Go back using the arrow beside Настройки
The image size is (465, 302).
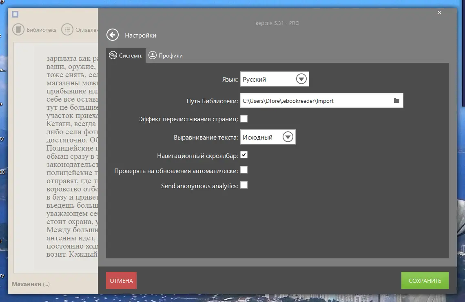[113, 35]
